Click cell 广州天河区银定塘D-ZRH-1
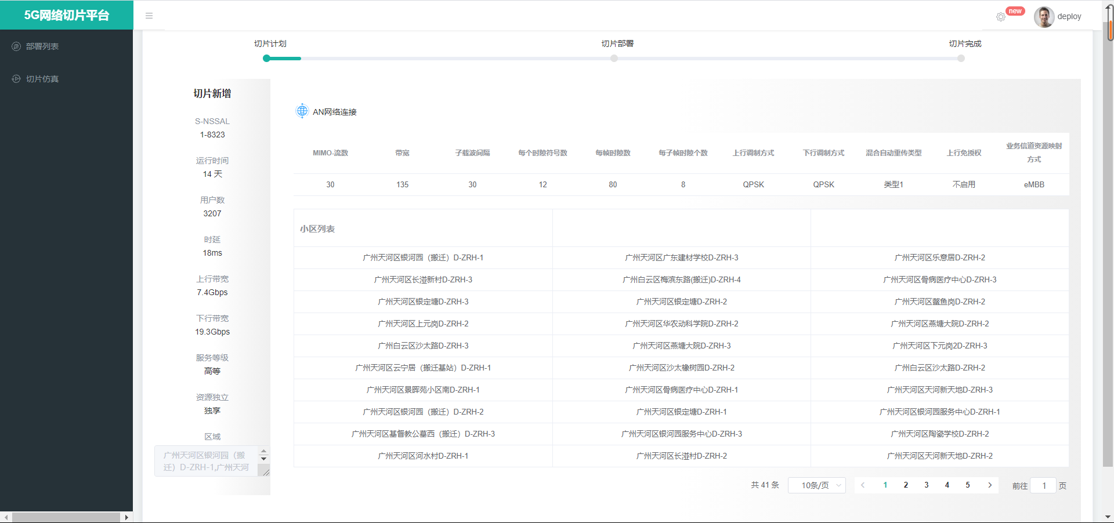This screenshot has width=1114, height=523. (x=681, y=412)
